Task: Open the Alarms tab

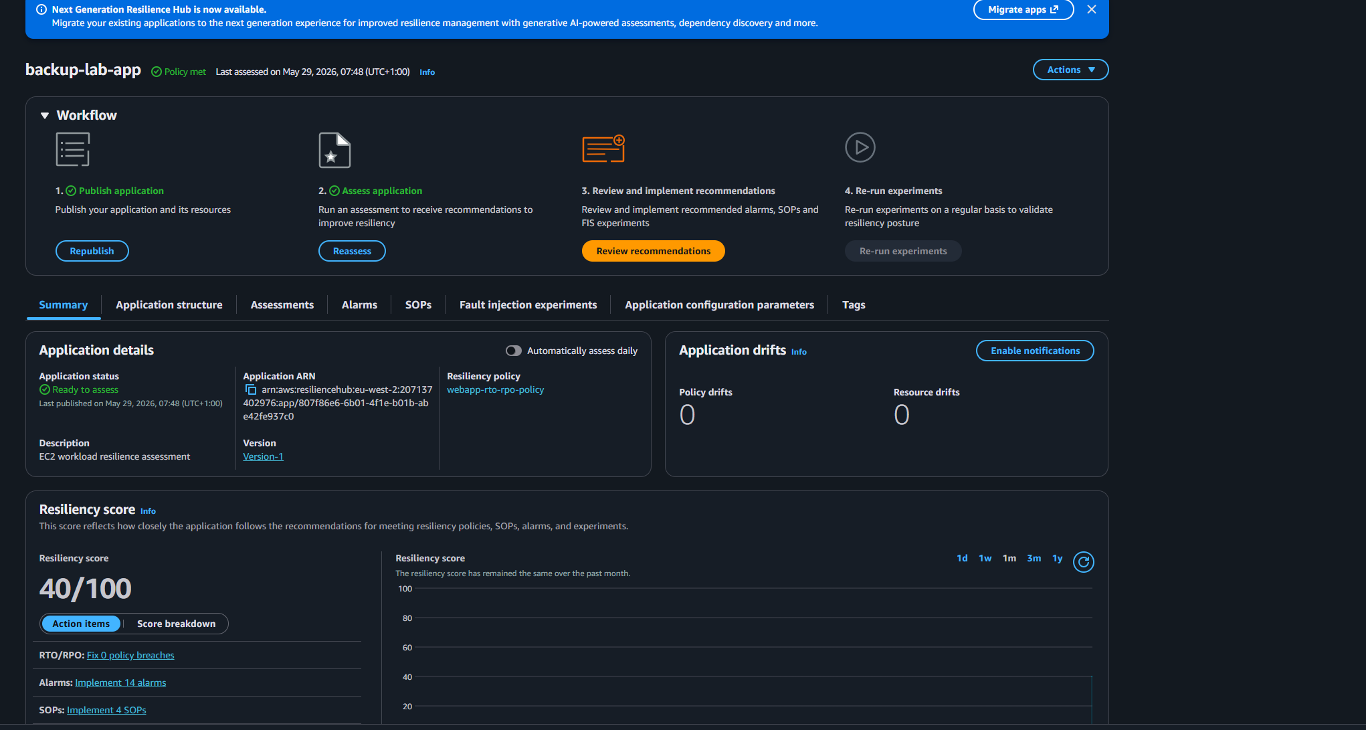Action: [x=359, y=304]
